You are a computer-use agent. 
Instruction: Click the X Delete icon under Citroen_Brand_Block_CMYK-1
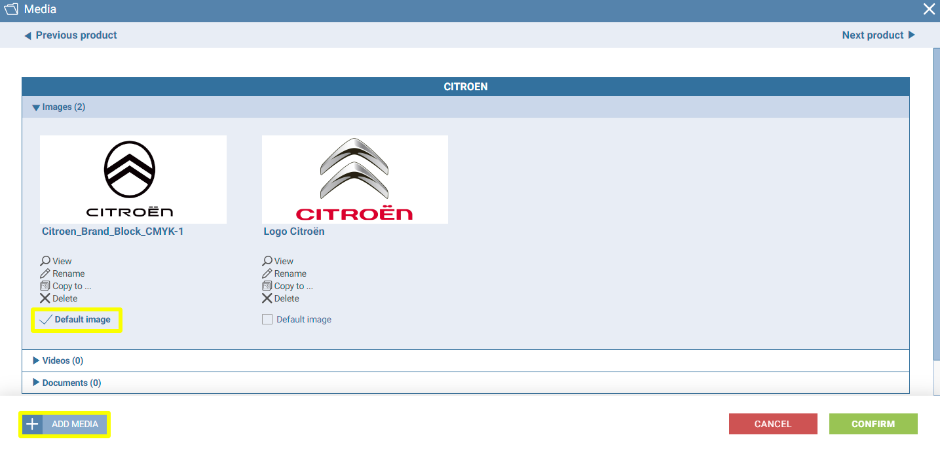[45, 298]
